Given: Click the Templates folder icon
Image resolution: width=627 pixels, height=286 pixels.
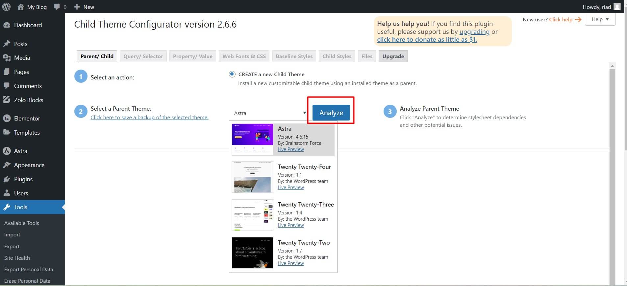Looking at the screenshot, I should tap(7, 132).
